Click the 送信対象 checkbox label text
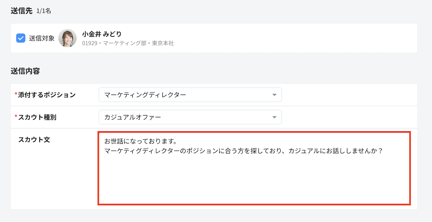Viewport: 432px width, 222px height. tap(42, 38)
